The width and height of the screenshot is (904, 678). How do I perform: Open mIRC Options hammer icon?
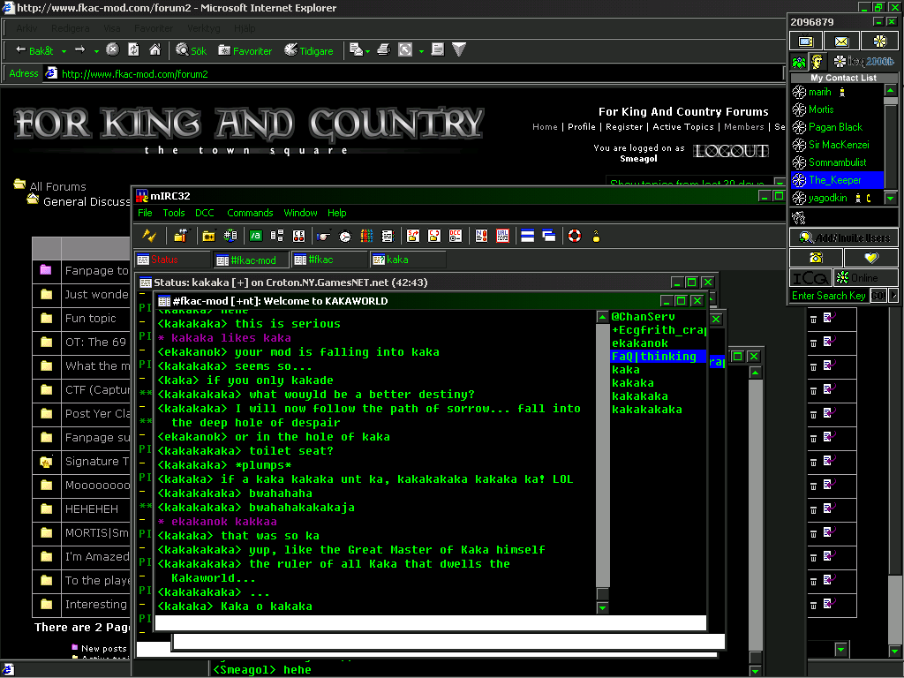click(x=180, y=236)
